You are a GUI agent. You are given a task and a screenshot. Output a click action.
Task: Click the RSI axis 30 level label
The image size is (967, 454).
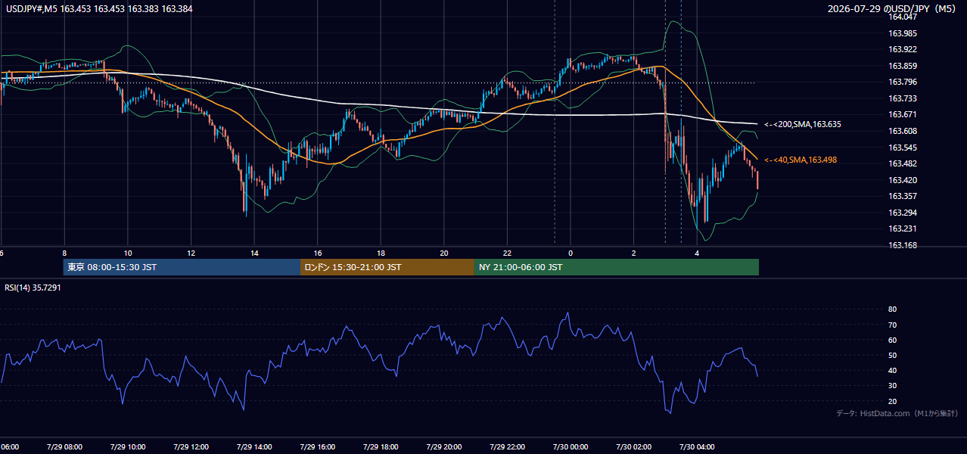(892, 385)
